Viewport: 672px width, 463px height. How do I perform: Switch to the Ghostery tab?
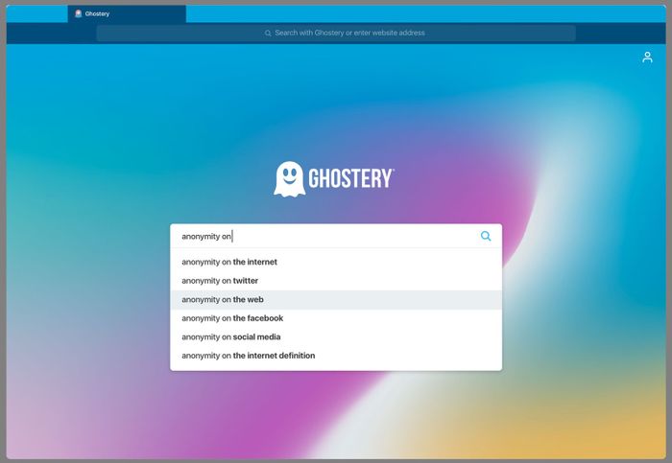click(x=127, y=13)
